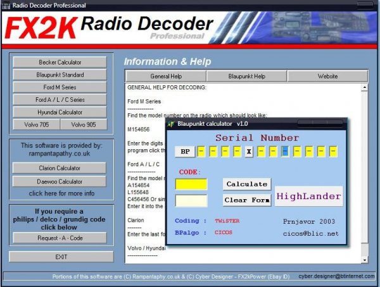Open the Becker Calculator
Image resolution: width=380 pixels, height=287 pixels.
tap(60, 62)
